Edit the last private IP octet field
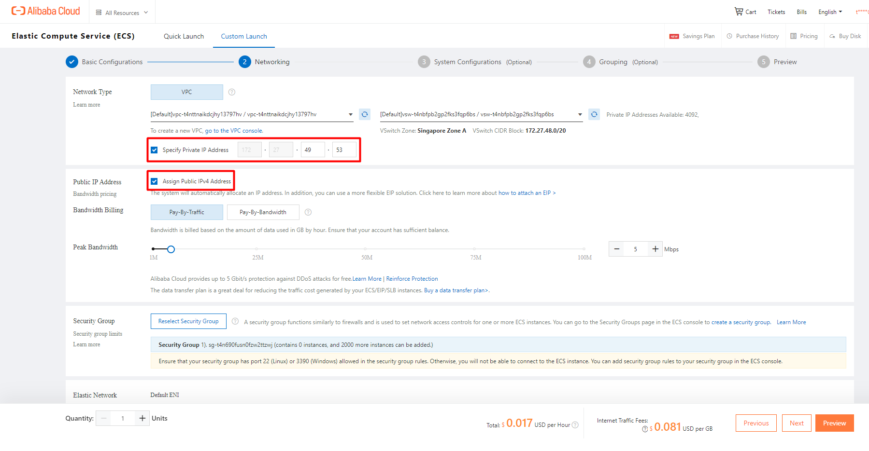The image size is (869, 451). click(344, 150)
